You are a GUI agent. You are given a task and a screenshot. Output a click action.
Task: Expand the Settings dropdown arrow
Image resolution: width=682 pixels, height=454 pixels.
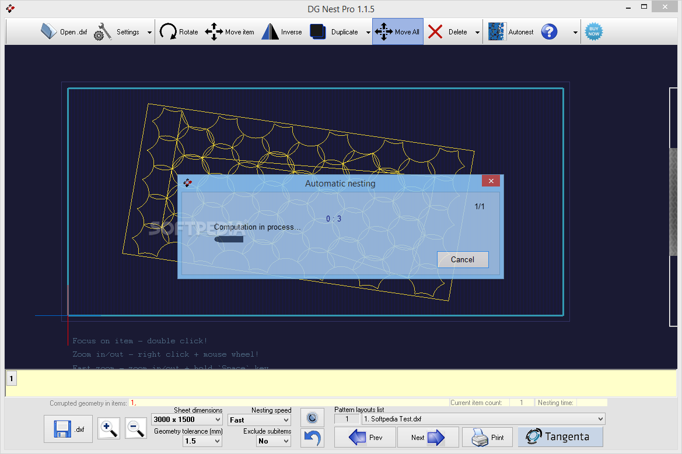point(149,32)
